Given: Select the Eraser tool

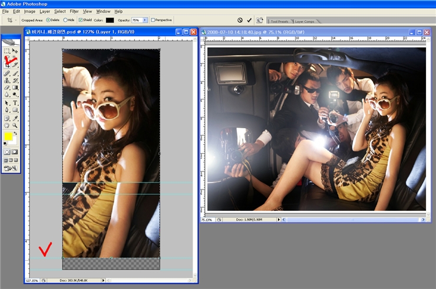Looking at the screenshot, I should point(7,88).
